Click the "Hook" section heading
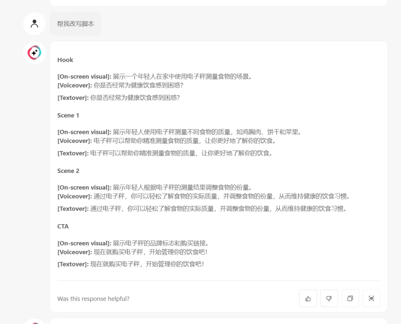 click(x=65, y=60)
